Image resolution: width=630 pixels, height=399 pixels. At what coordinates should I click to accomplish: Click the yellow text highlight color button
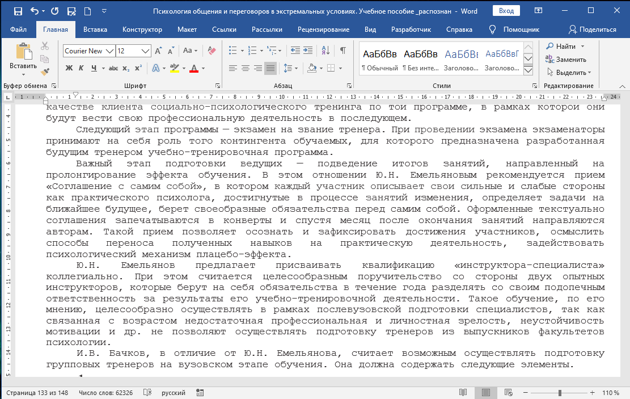(174, 68)
